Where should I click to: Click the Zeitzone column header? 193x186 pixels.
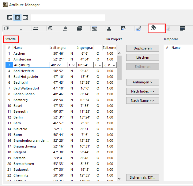[x=109, y=48]
